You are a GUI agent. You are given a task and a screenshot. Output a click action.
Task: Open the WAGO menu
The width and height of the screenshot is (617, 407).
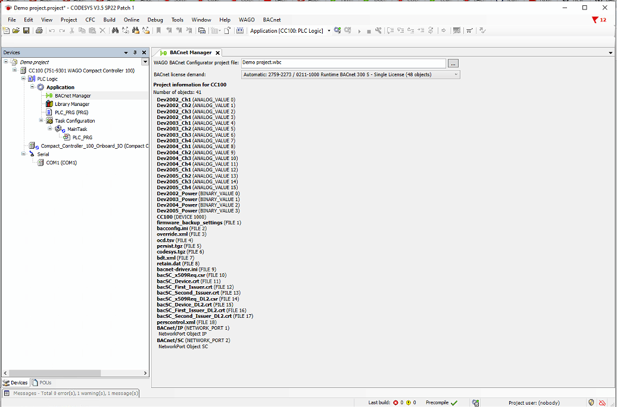(247, 20)
